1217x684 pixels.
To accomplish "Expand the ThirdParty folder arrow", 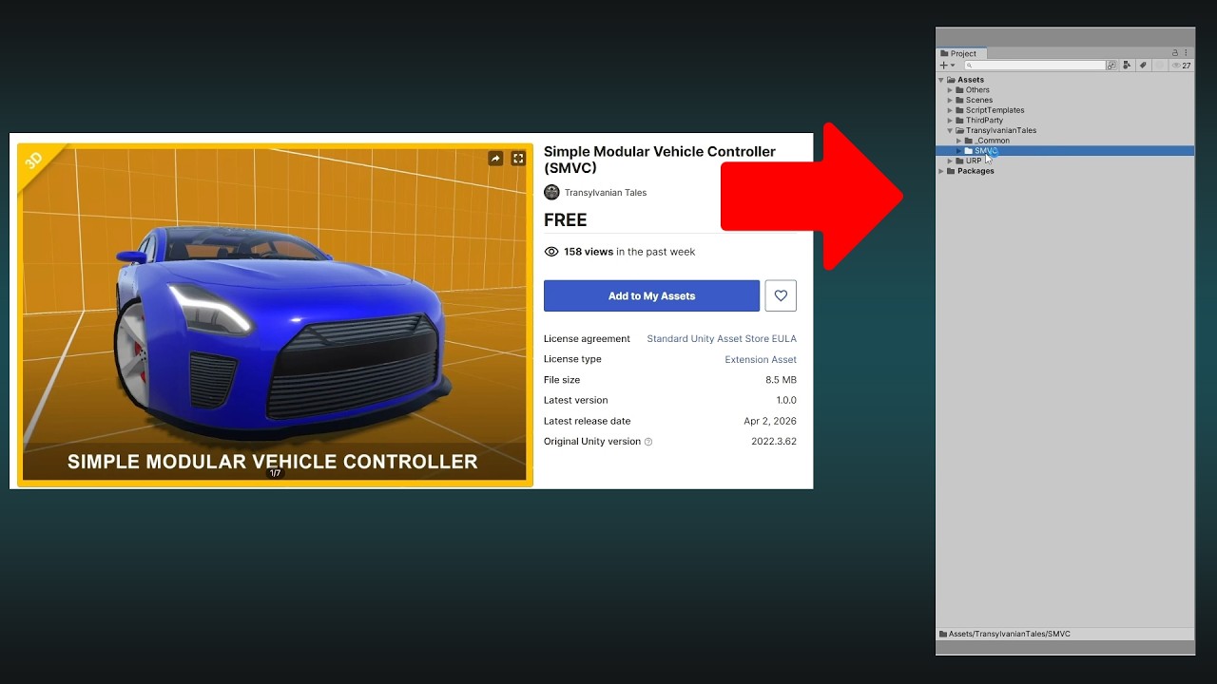I will (x=950, y=121).
